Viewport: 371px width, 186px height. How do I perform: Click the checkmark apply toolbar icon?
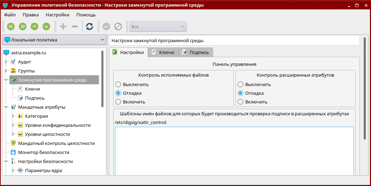tap(106, 26)
